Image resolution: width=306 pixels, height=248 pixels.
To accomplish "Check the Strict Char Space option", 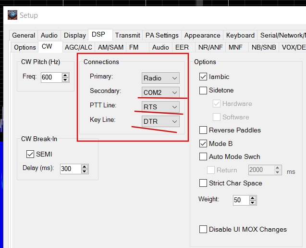I will [x=203, y=183].
